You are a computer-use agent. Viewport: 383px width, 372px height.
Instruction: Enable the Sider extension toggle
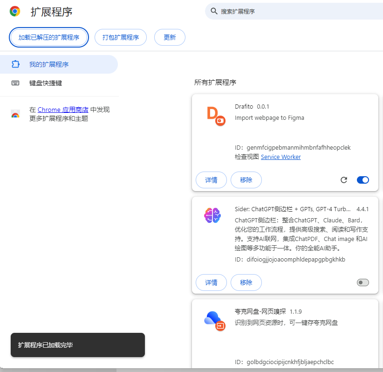[362, 282]
